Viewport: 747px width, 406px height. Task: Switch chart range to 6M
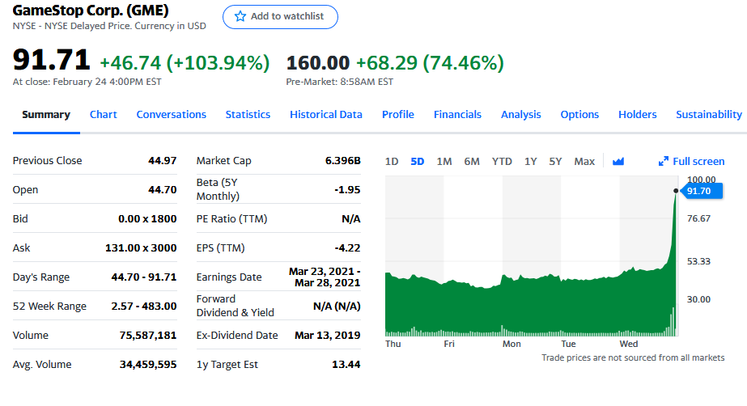pos(472,161)
